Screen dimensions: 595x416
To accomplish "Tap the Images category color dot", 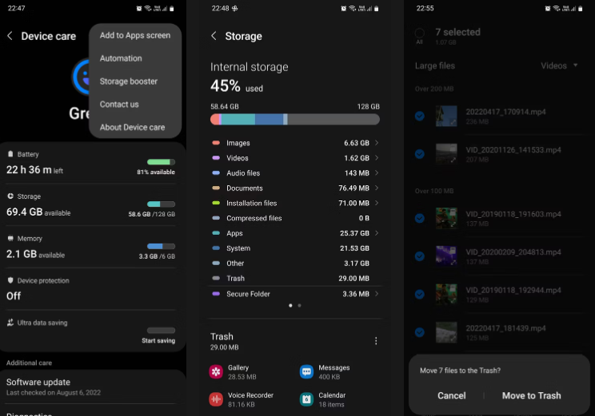I will click(x=216, y=143).
